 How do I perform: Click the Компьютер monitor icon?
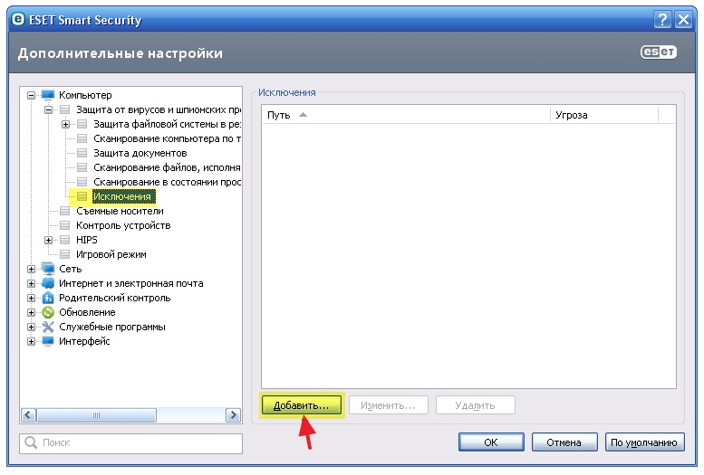point(48,95)
